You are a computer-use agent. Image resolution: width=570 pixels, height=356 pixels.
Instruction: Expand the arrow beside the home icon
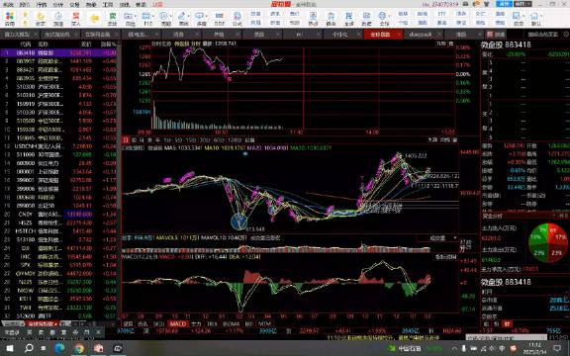tap(541, 17)
